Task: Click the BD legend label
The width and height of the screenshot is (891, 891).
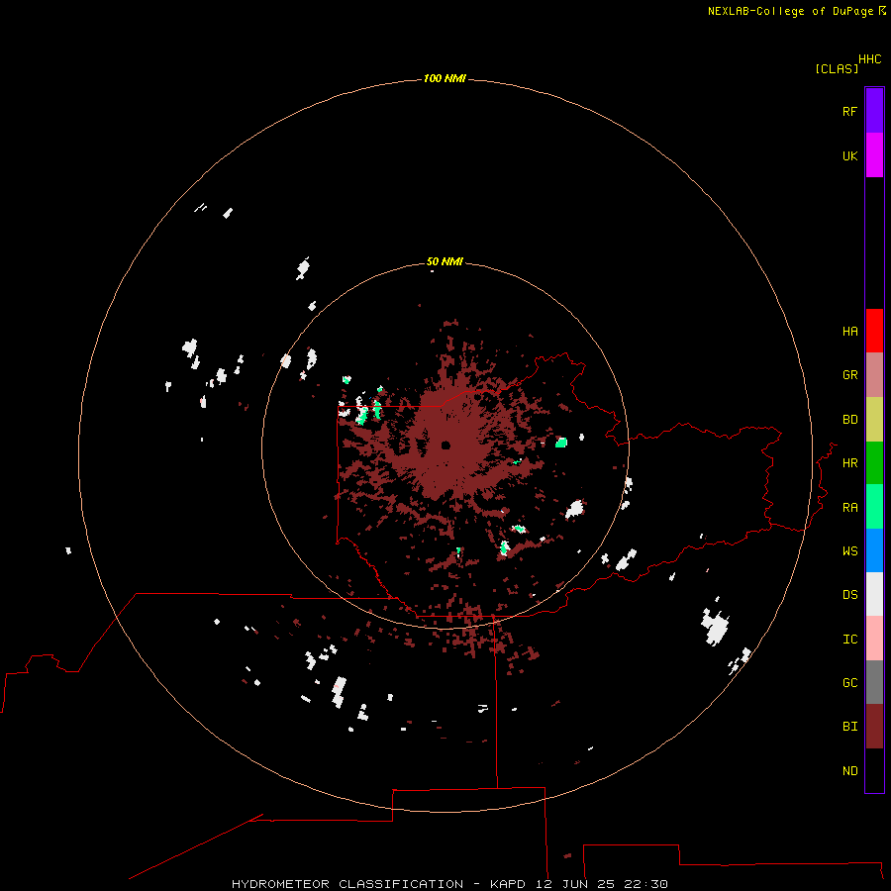Action: (x=849, y=420)
